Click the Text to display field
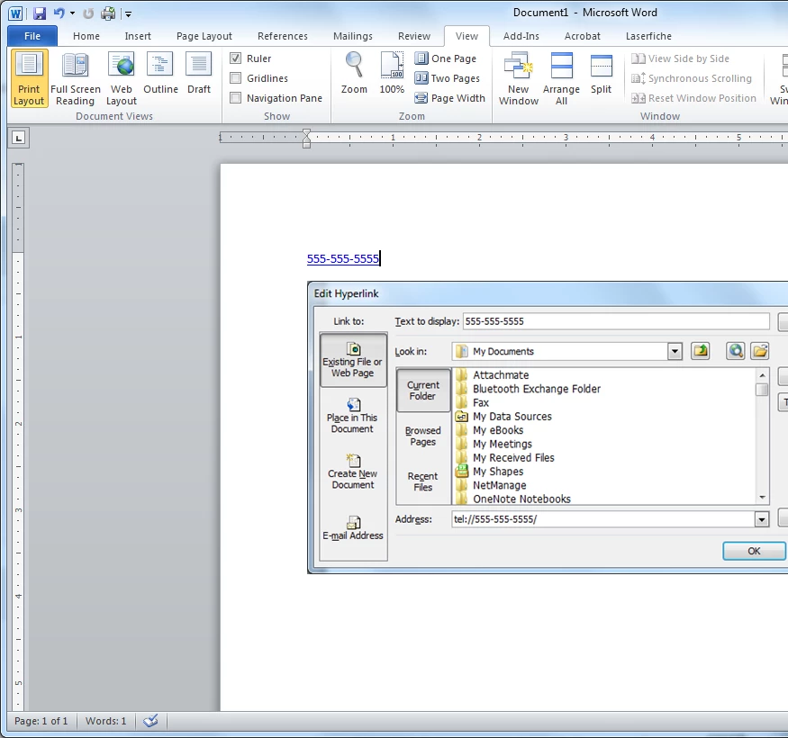 (x=616, y=321)
